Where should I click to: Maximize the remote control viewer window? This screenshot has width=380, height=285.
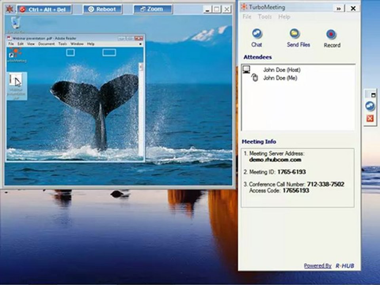(217, 9)
